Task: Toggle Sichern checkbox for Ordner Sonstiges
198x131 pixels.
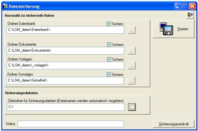Action: (x=109, y=74)
